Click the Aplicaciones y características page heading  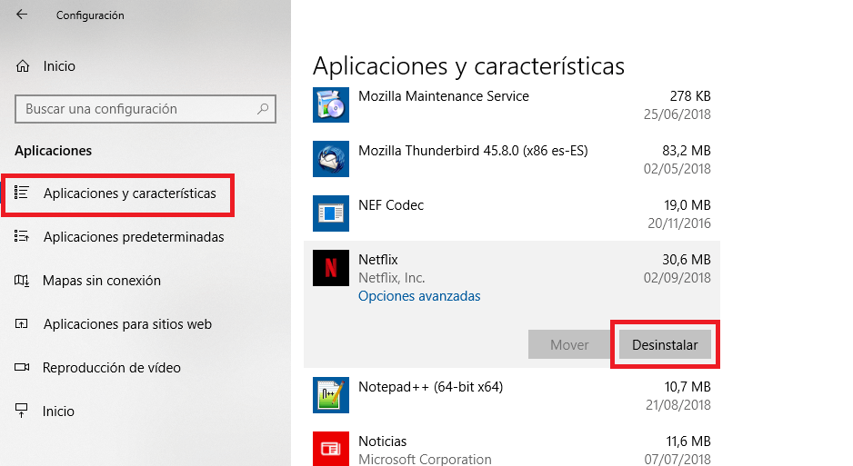click(x=468, y=67)
